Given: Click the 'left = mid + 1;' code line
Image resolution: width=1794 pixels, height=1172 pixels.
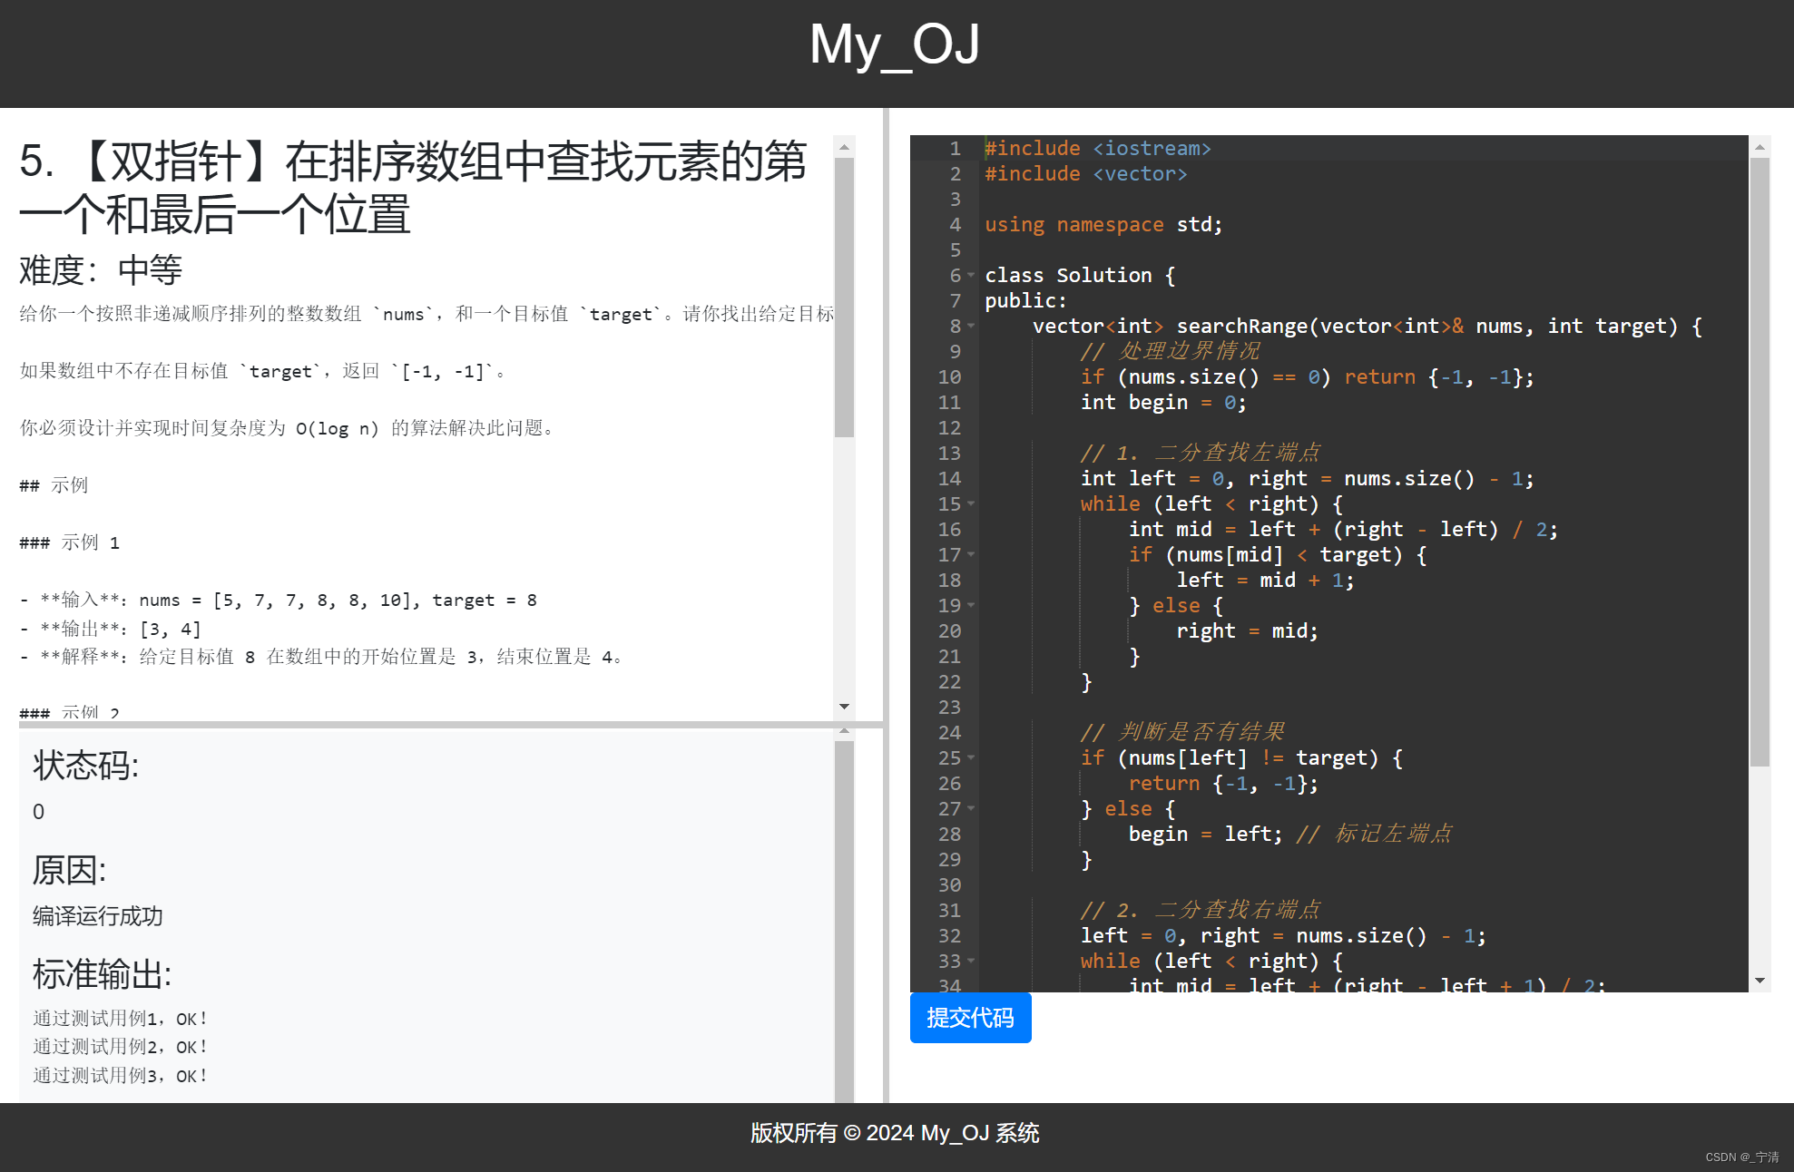Looking at the screenshot, I should [1265, 580].
